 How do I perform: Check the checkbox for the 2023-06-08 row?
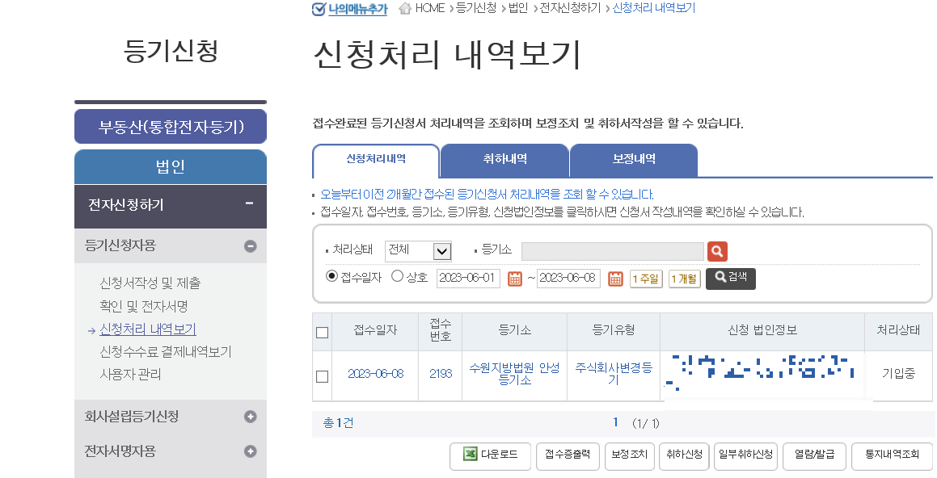tap(321, 375)
